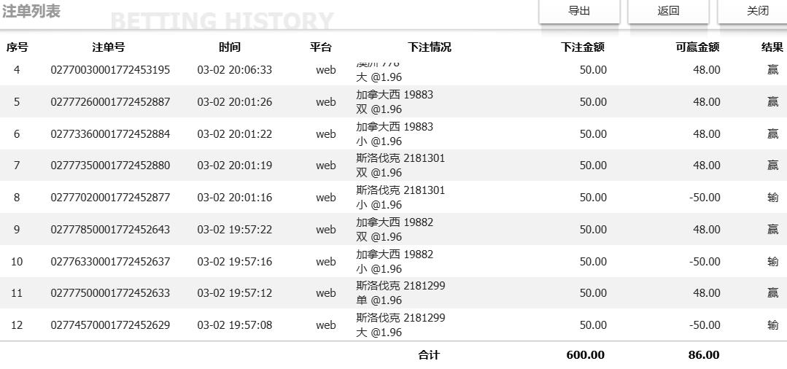This screenshot has height=369, width=787.
Task: Click the 平台 column header
Action: coord(321,47)
